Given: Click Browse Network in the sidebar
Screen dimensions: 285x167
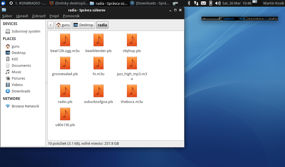Looking at the screenshot, I should point(23,106).
